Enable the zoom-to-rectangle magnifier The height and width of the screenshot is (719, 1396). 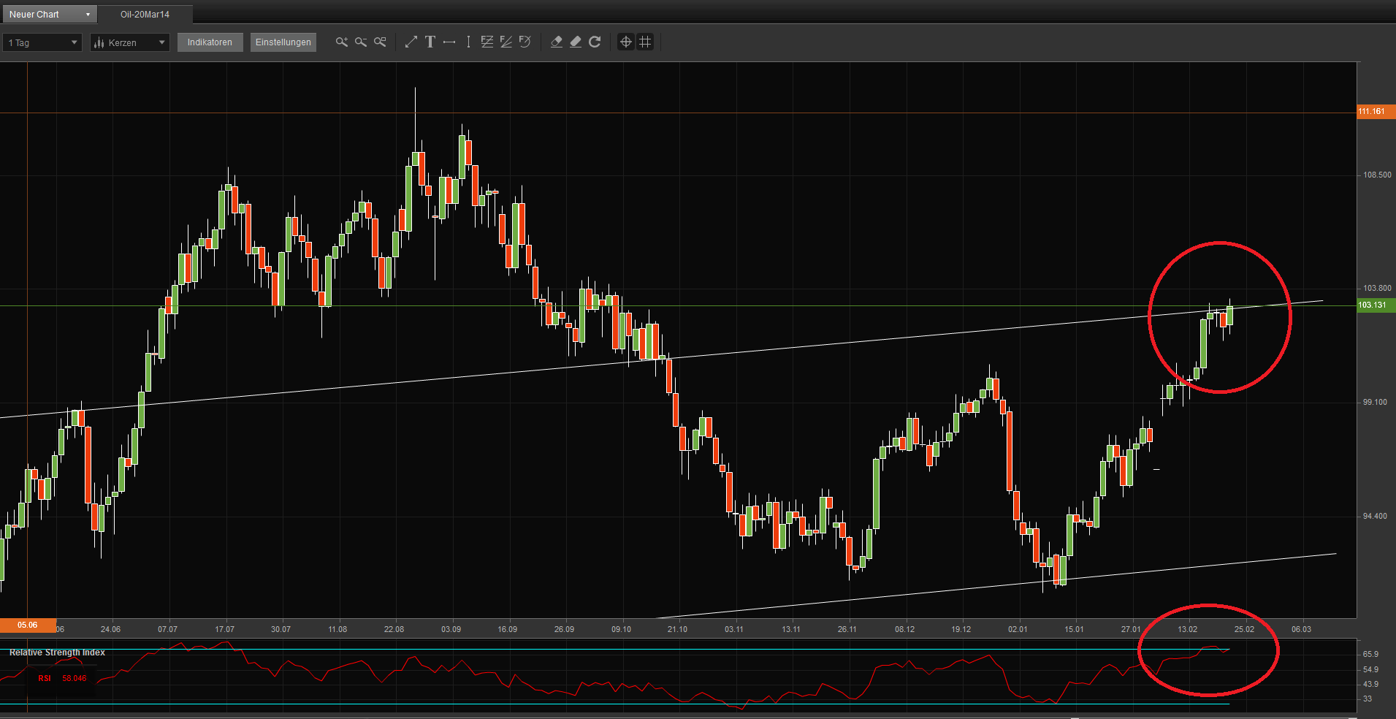pyautogui.click(x=379, y=42)
